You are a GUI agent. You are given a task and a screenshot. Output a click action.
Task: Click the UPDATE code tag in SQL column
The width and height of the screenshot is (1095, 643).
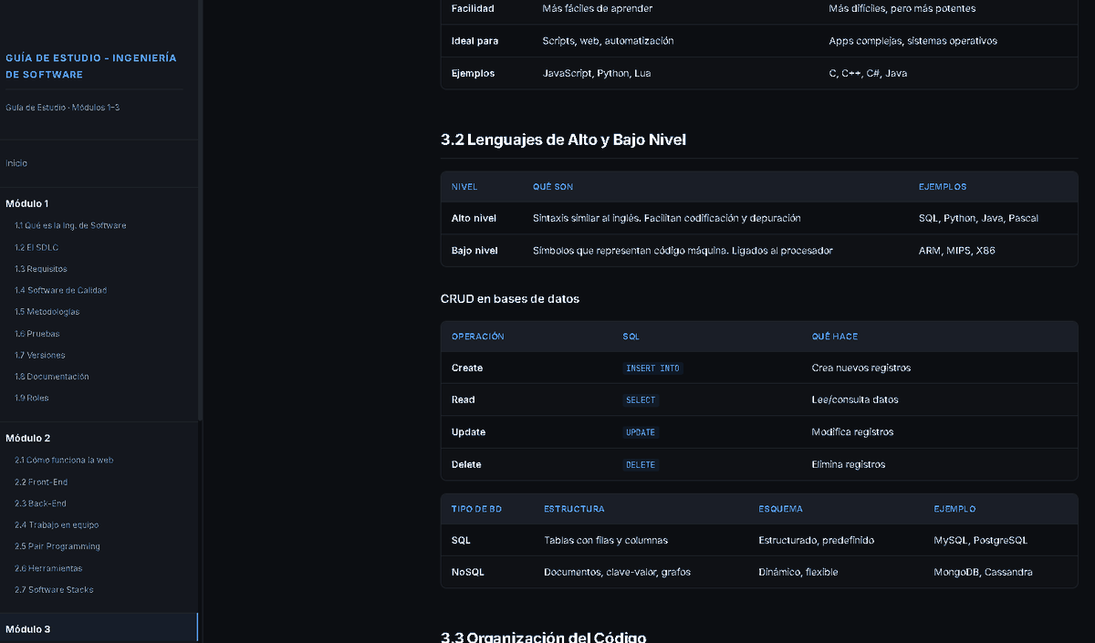tap(641, 432)
